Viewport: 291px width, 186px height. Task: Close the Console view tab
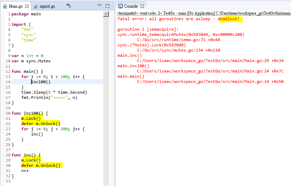(142, 6)
